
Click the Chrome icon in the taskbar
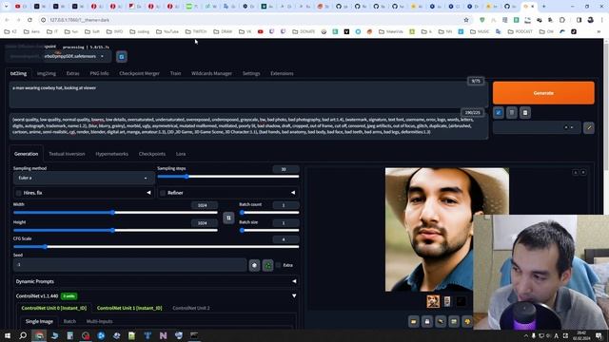(39, 335)
